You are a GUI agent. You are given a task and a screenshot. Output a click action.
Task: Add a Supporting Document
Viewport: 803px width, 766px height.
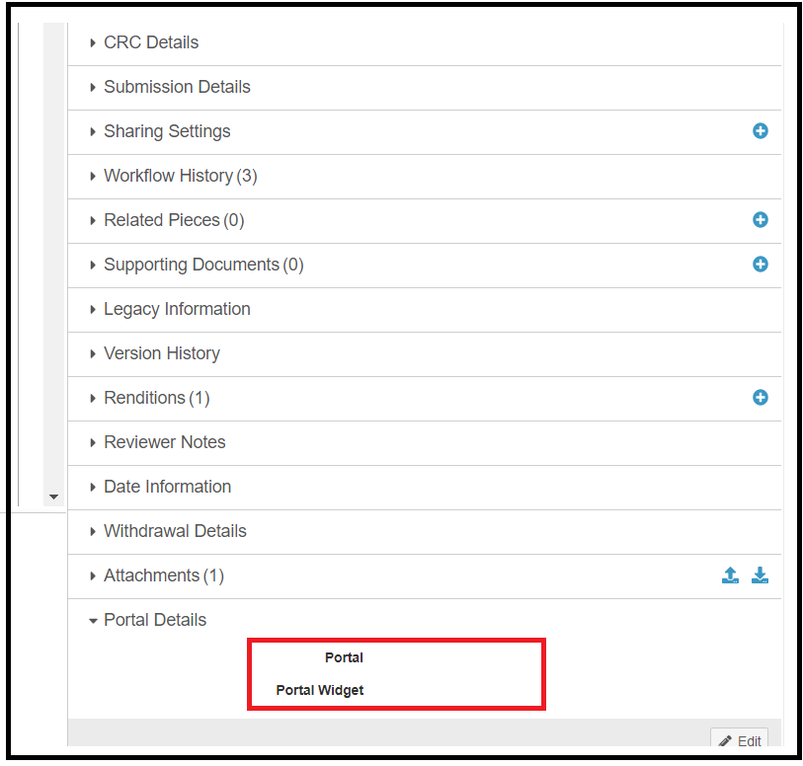point(760,265)
